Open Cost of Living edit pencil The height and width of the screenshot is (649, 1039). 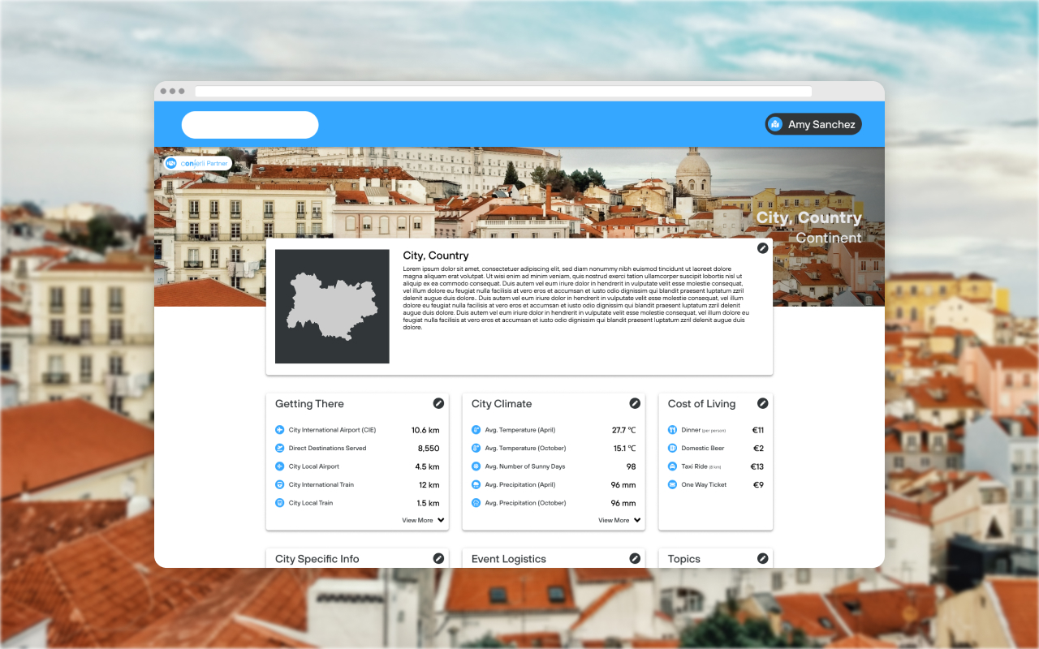pos(762,403)
